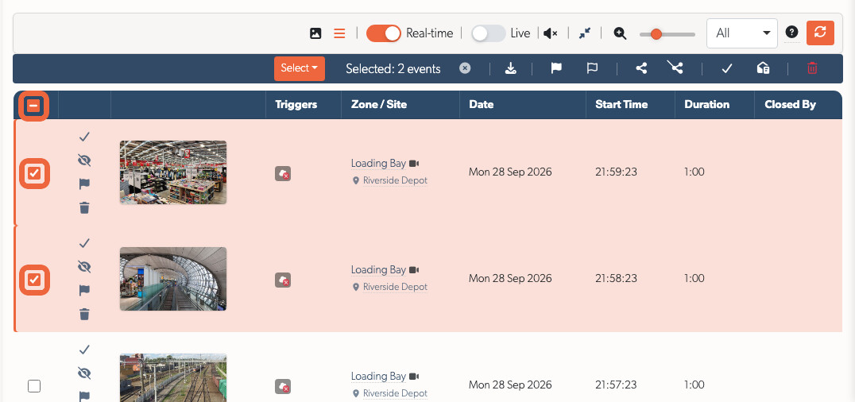Click trigger icon for 21:58:23 event
Viewport: 855px width, 402px height.
(x=282, y=280)
